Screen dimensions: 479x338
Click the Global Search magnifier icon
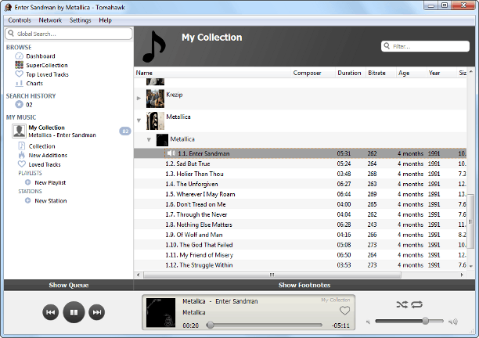coord(11,34)
